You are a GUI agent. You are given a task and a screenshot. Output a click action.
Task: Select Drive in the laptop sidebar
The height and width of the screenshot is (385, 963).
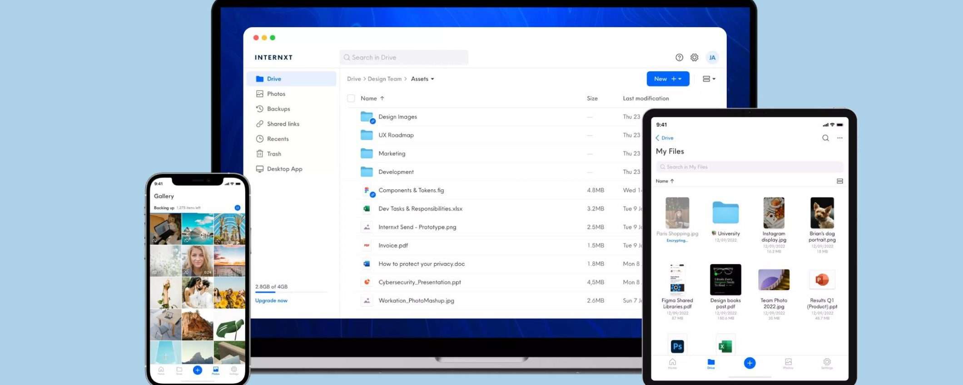point(291,79)
